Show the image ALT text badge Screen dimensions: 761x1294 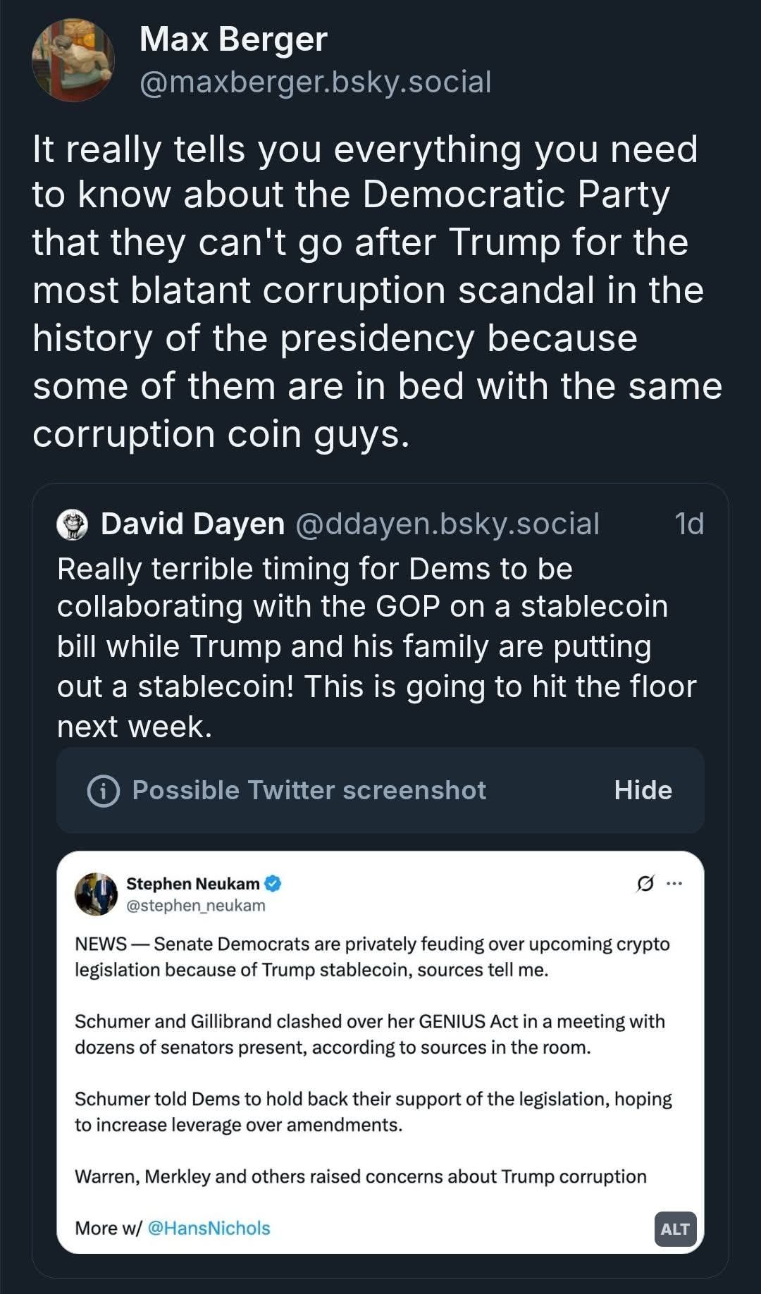(x=674, y=1229)
